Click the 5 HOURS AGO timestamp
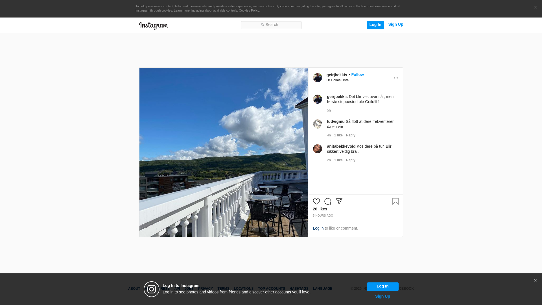The image size is (542, 305). pos(323,216)
